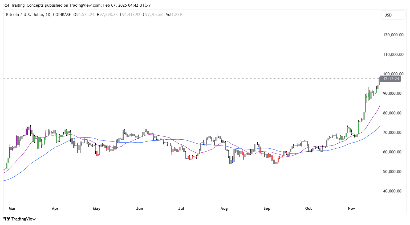Screen dimensions: 410x225
Task: Click the Nov label on time axis
Action: point(351,209)
